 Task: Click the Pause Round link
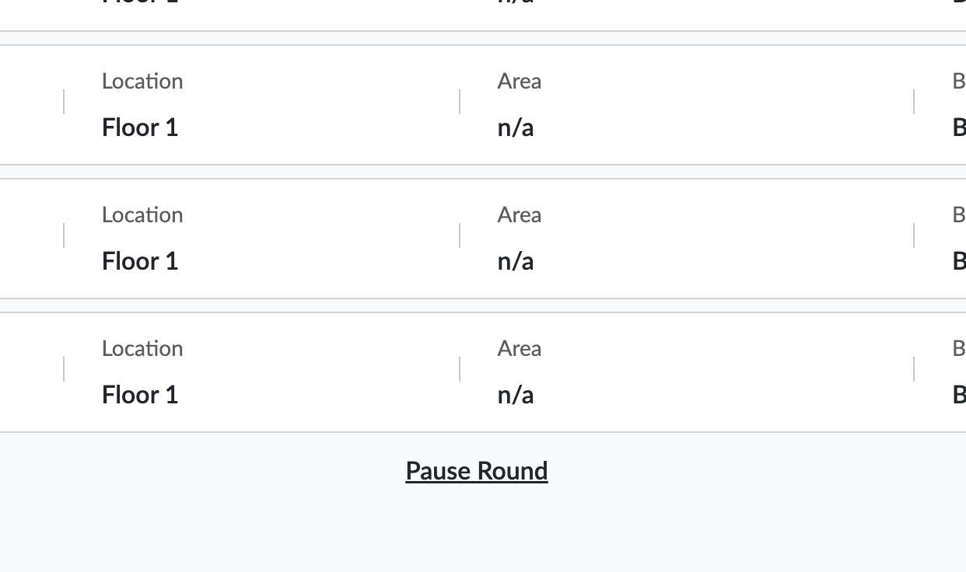click(x=476, y=471)
